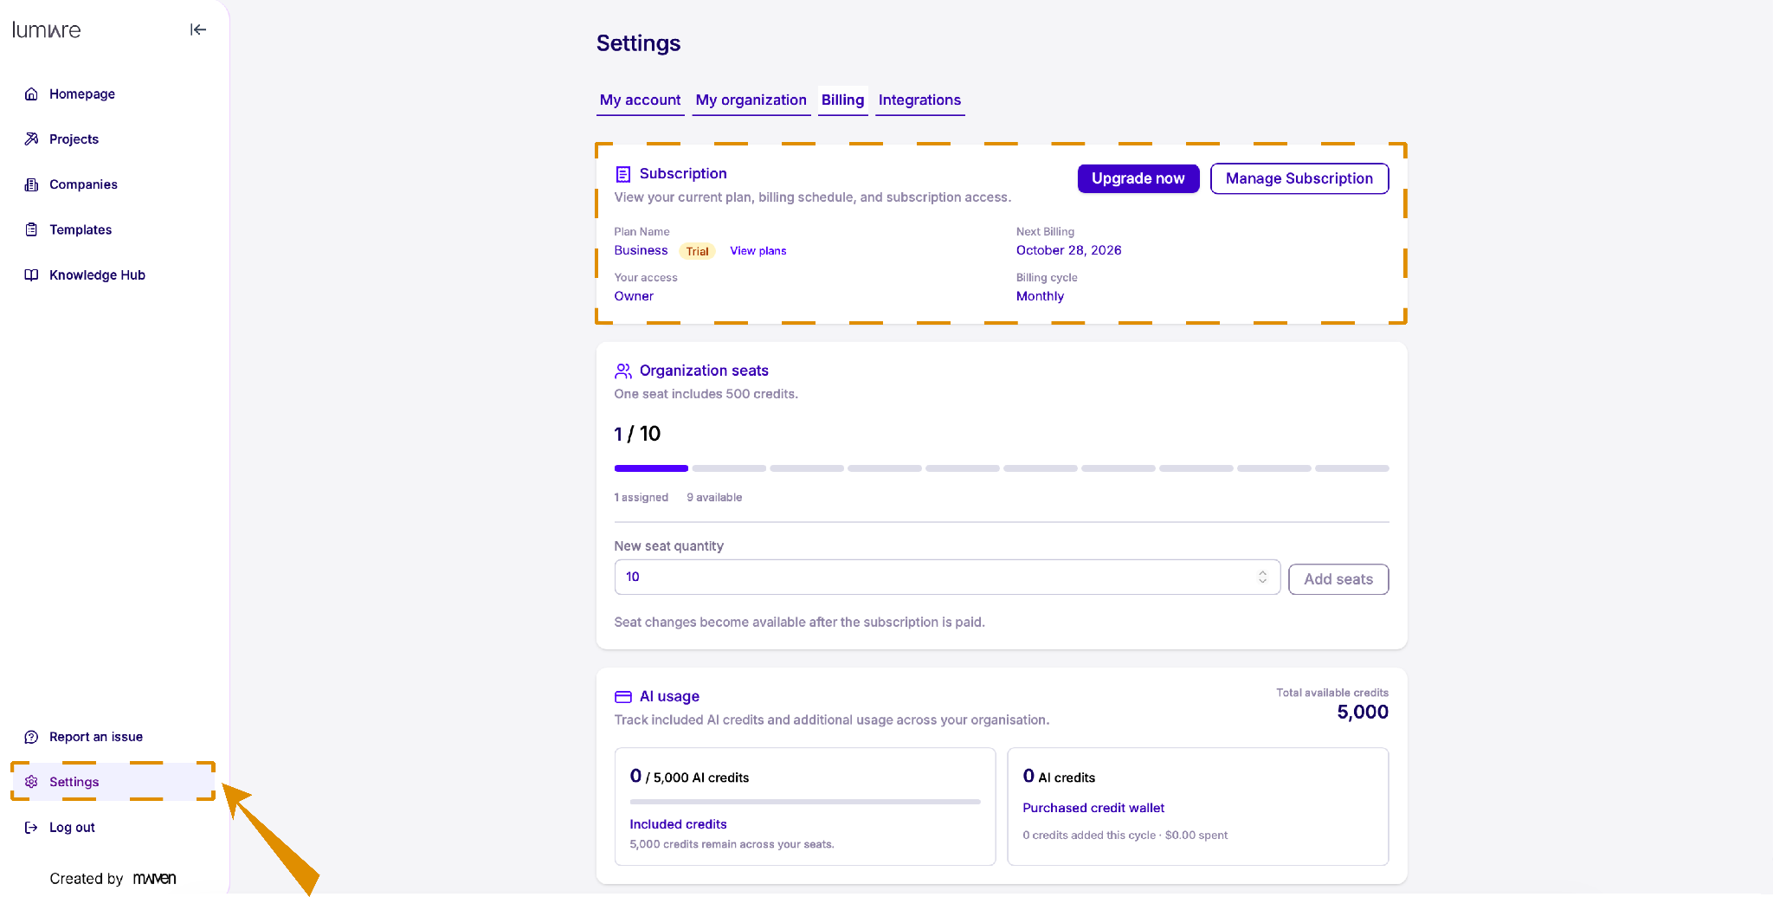The height and width of the screenshot is (897, 1773).
Task: Click the Trial badge next to Business
Action: coord(697,251)
